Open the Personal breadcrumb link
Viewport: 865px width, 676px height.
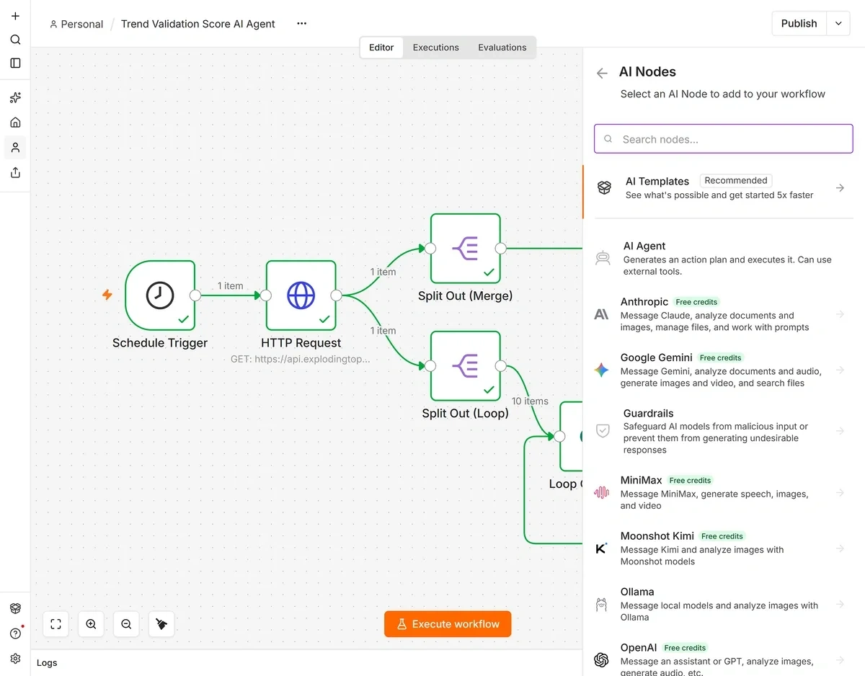pos(76,24)
